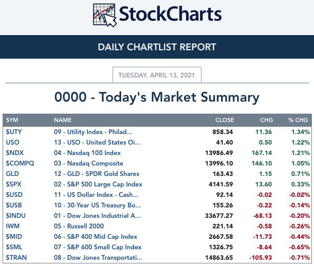Select the Nasdaq 100 Index name link
The image size is (314, 265).
coord(88,153)
